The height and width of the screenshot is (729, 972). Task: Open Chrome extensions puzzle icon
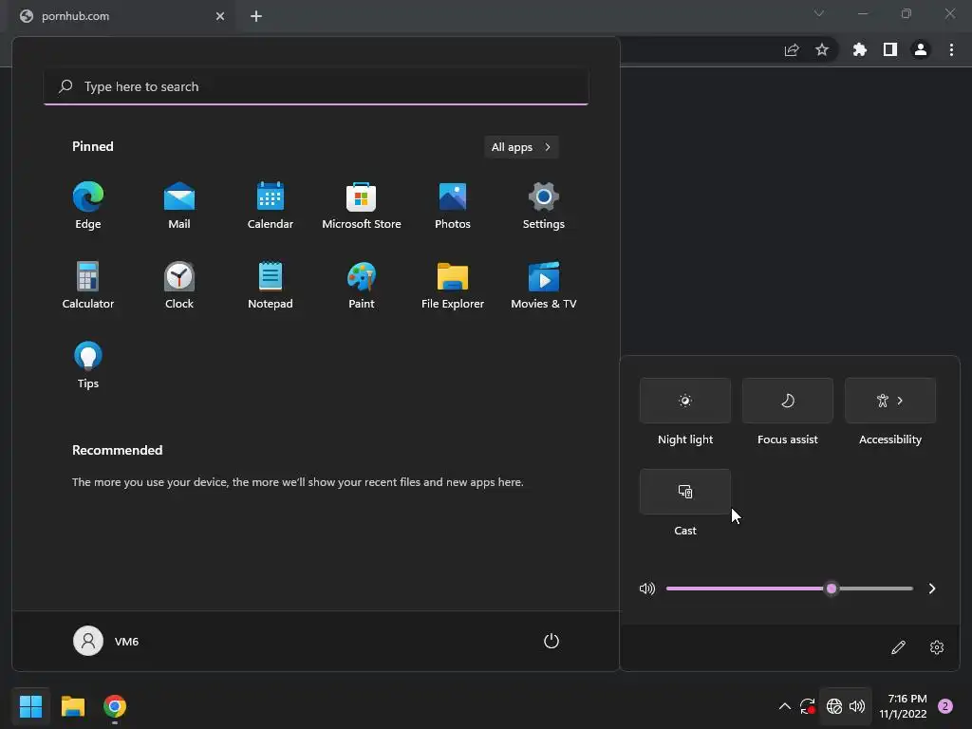pyautogui.click(x=860, y=49)
